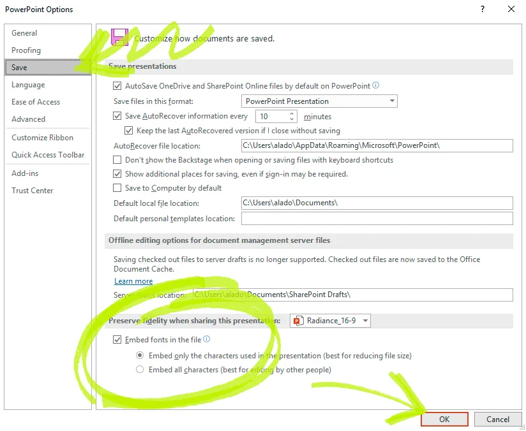The width and height of the screenshot is (526, 431).
Task: Click the Cancel button
Action: (x=498, y=420)
